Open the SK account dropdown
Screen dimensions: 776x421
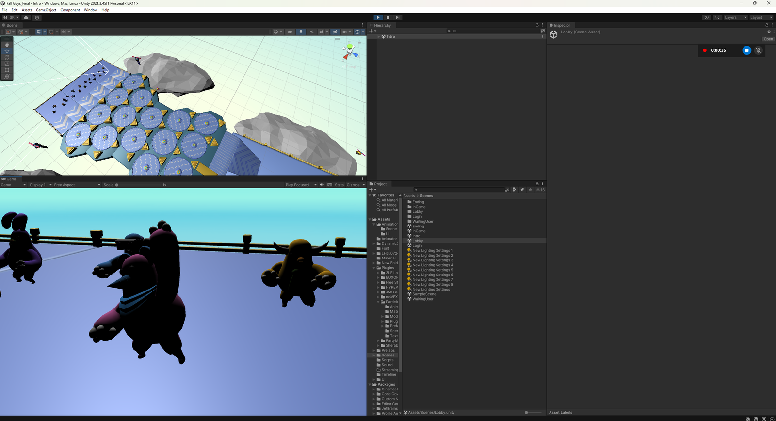11,17
